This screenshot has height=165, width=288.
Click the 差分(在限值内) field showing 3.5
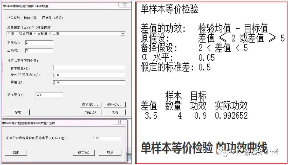click(89, 75)
